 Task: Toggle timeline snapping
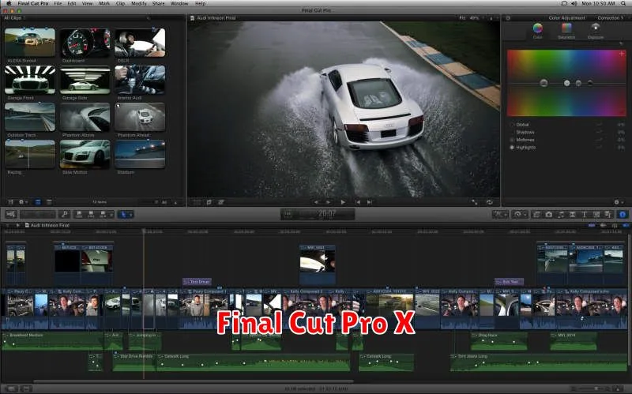pos(626,225)
